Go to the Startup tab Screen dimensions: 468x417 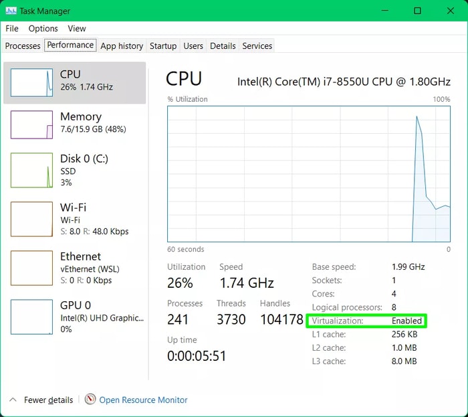(x=163, y=46)
